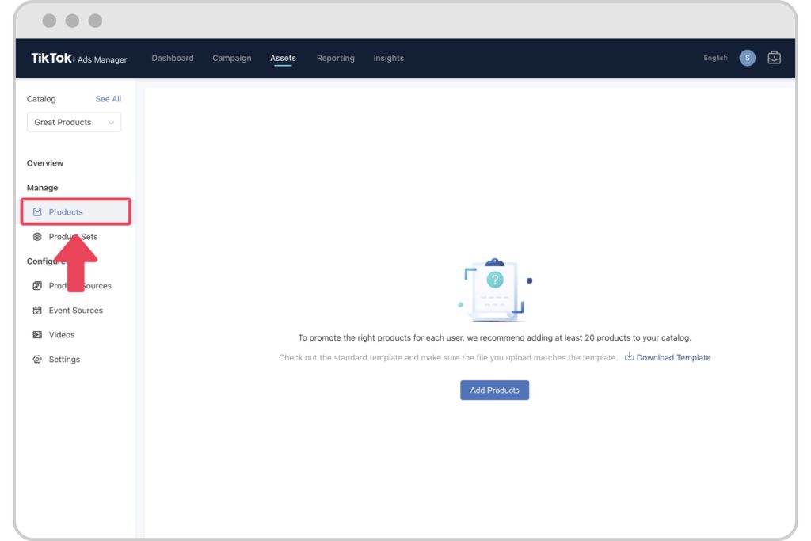This screenshot has height=541, width=811.
Task: Open the Overview section
Action: 45,163
